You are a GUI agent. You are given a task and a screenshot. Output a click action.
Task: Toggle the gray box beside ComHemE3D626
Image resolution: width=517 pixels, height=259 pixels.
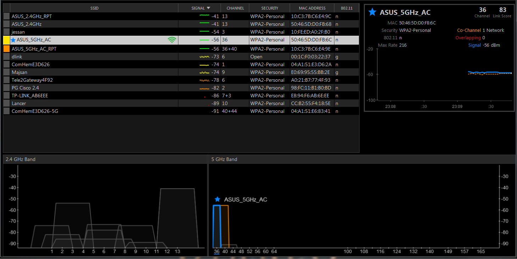click(x=6, y=64)
